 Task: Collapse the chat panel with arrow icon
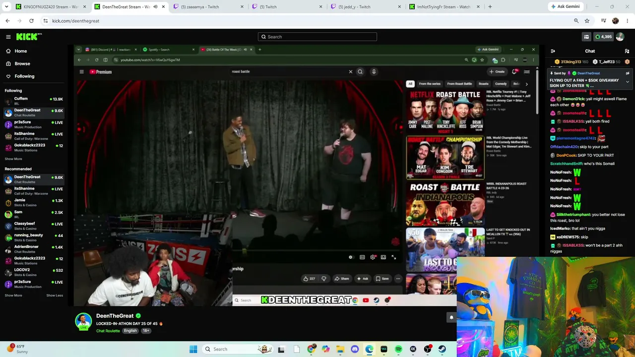[x=553, y=51]
